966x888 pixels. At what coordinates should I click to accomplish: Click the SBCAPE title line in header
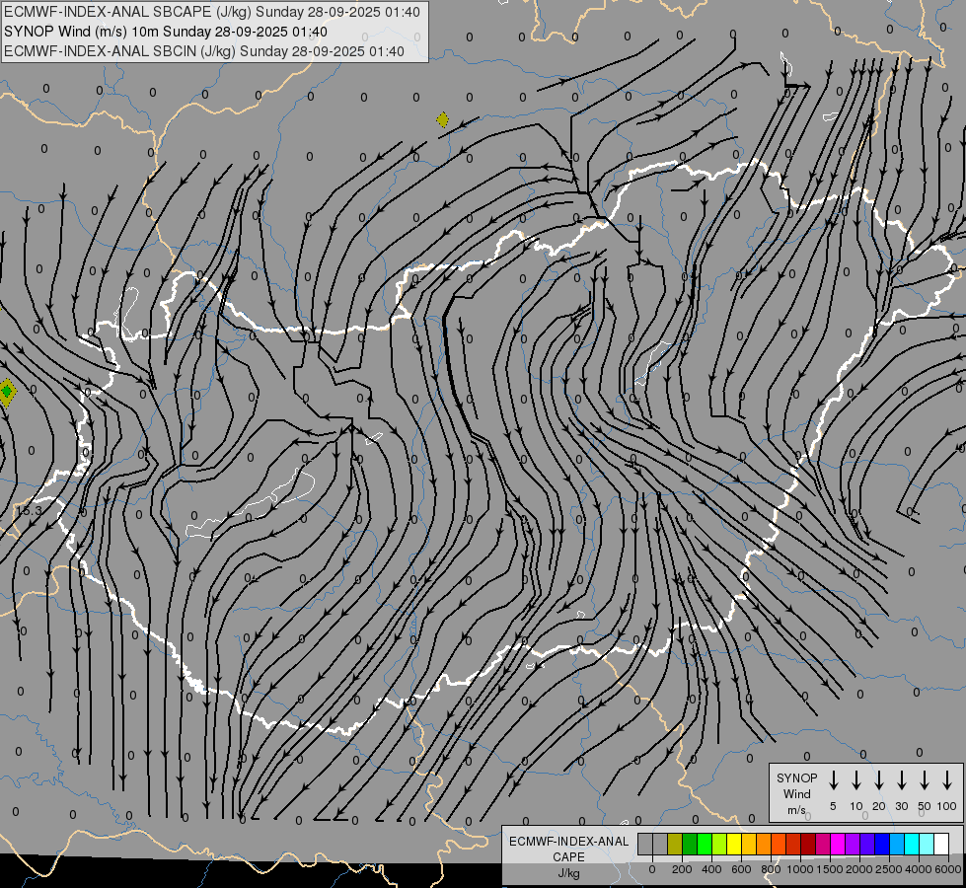pos(212,12)
